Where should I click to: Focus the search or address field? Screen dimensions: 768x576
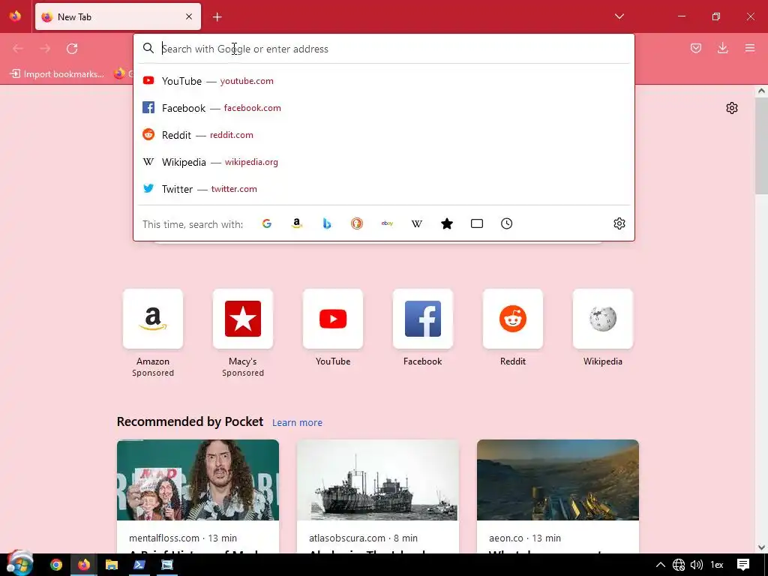coord(384,49)
